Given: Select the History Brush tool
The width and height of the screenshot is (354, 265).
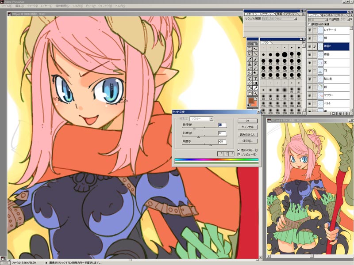Looking at the screenshot, I should click(x=255, y=64).
